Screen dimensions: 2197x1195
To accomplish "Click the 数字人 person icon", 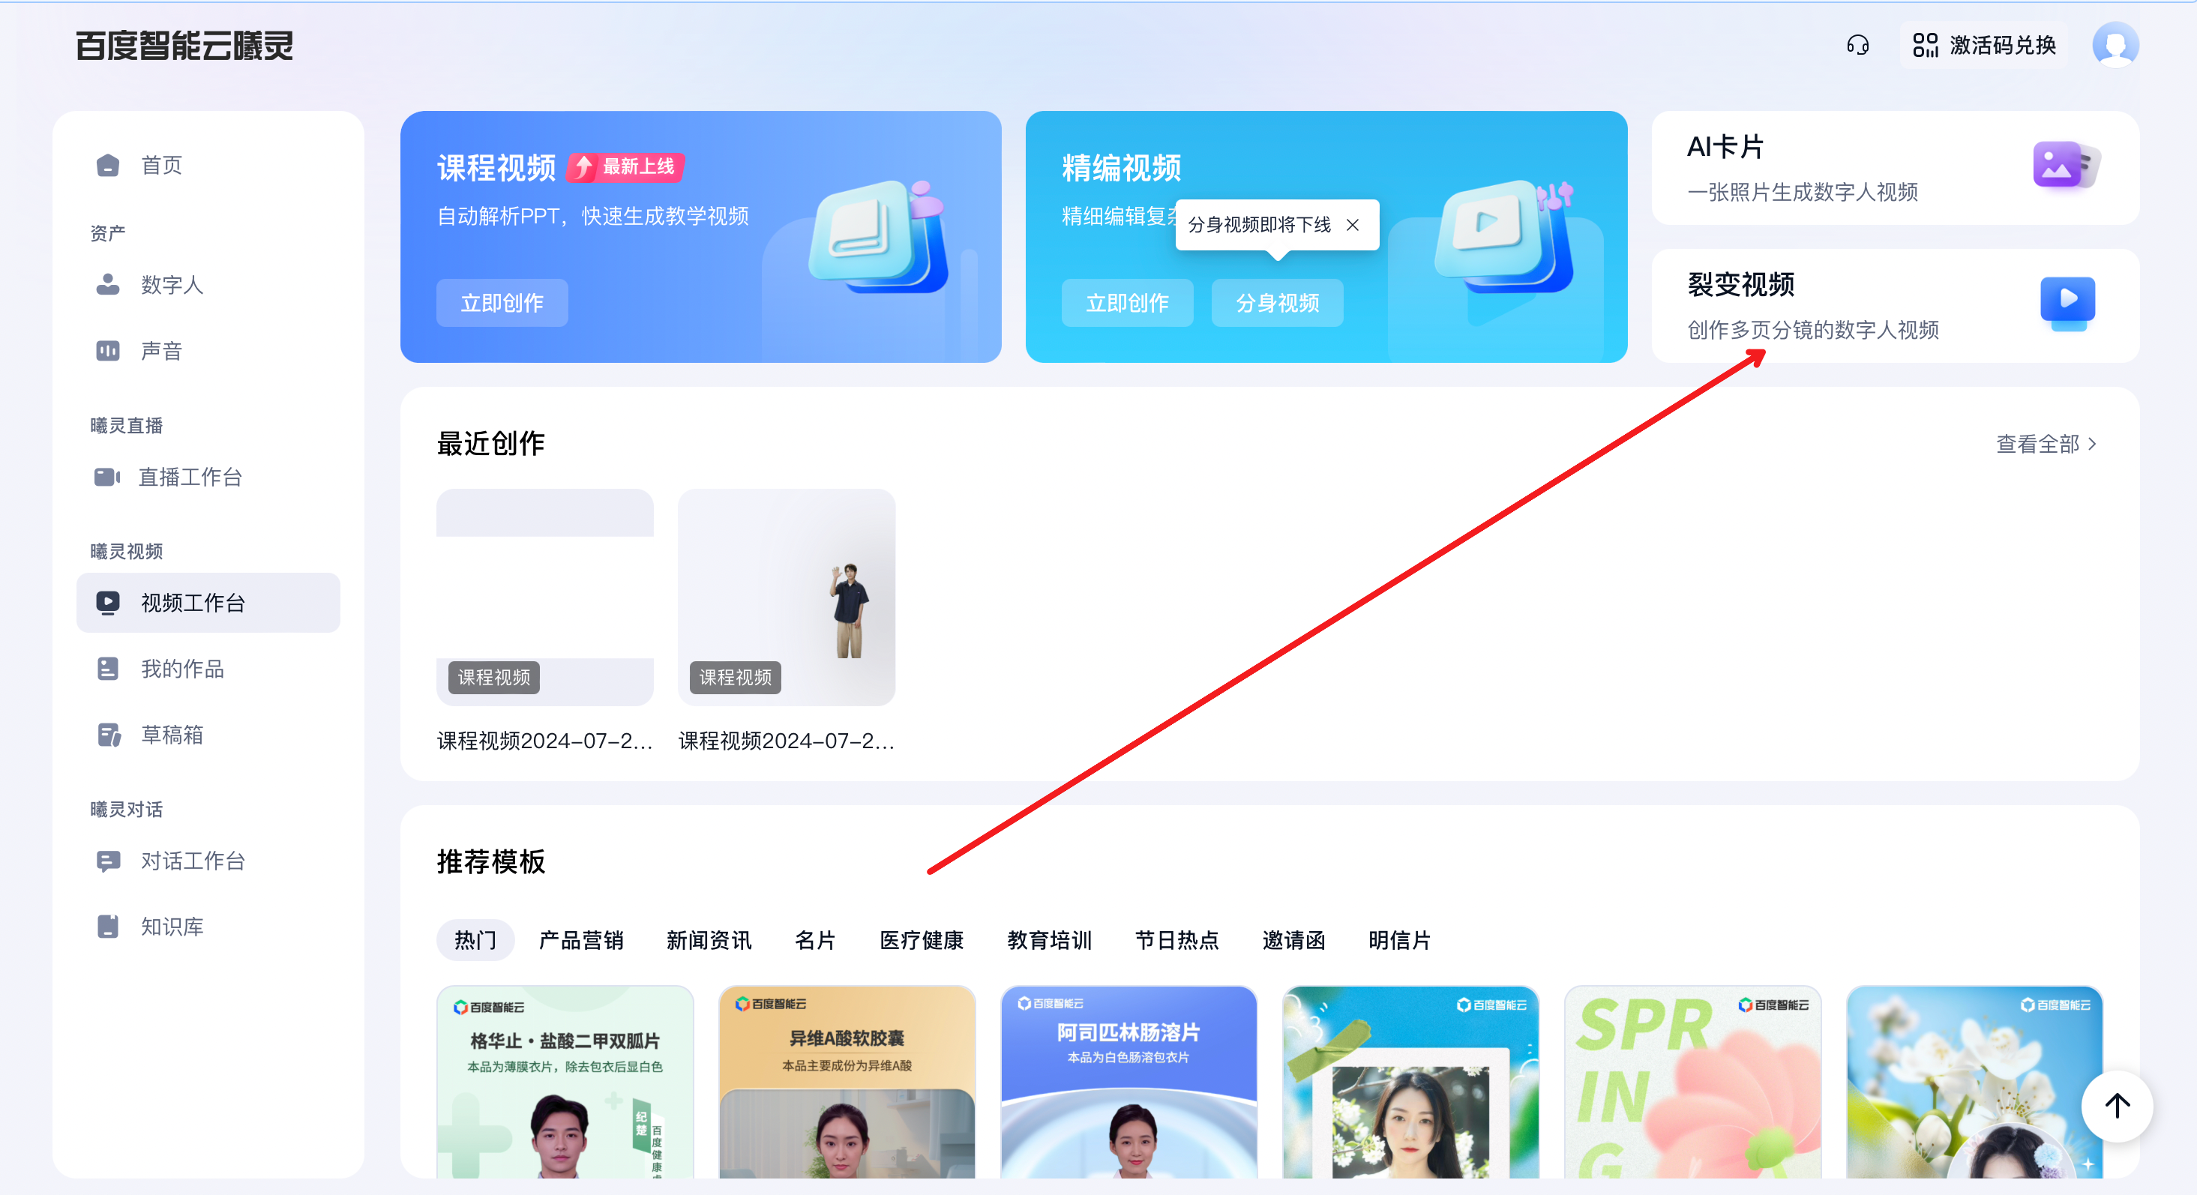I will tap(108, 284).
